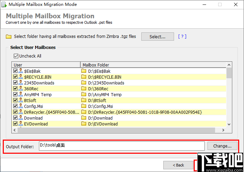
Task: Click the user icon beside 2345Downloads
Action: coord(21,82)
